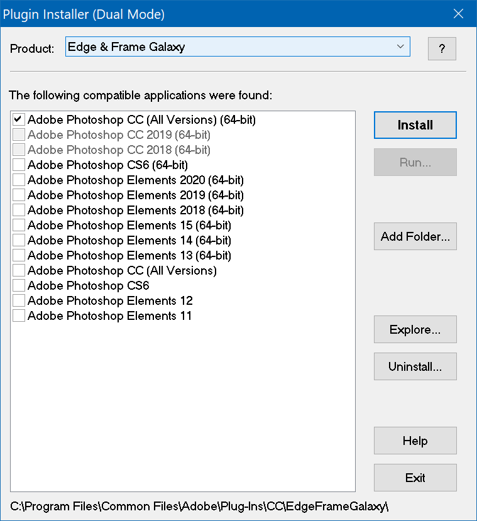Enable Photoshop Elements 2020 (64-bit) checkbox
The image size is (477, 521).
coord(19,180)
